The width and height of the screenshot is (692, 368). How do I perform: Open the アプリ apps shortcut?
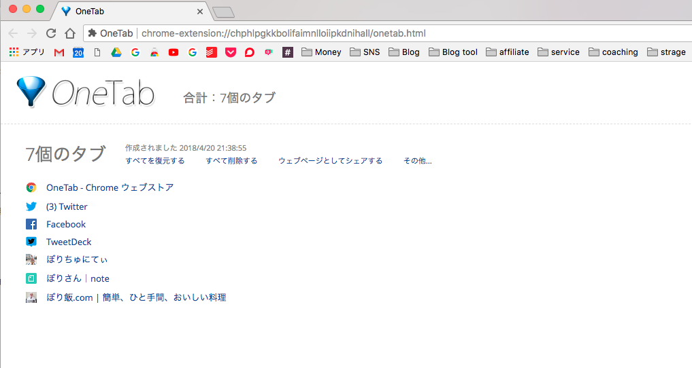pos(27,52)
